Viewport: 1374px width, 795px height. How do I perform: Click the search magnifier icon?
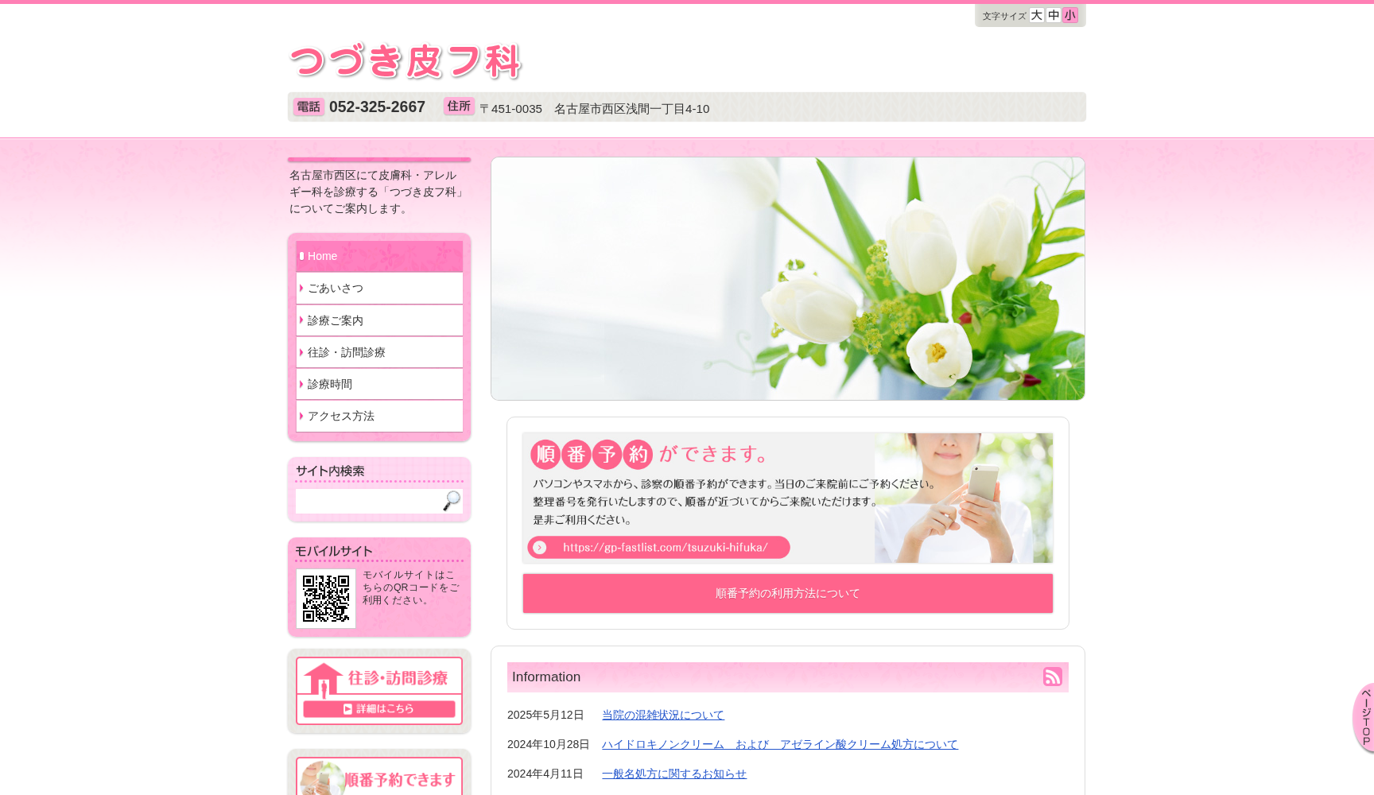(452, 501)
